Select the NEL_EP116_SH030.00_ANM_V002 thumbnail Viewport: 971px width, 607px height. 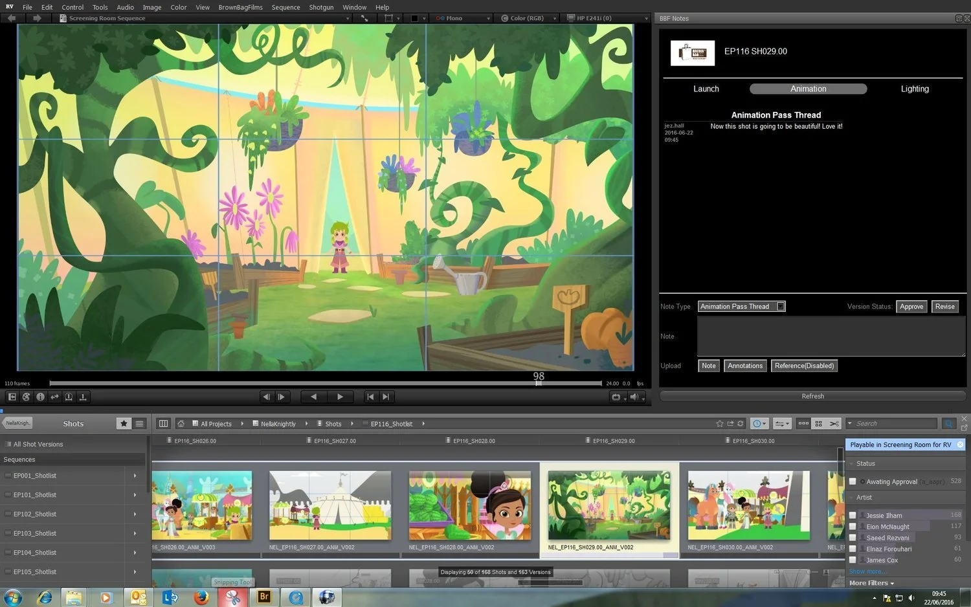748,505
